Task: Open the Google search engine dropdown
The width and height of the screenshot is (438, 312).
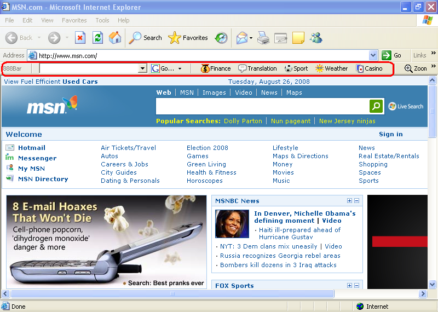Action: click(180, 68)
